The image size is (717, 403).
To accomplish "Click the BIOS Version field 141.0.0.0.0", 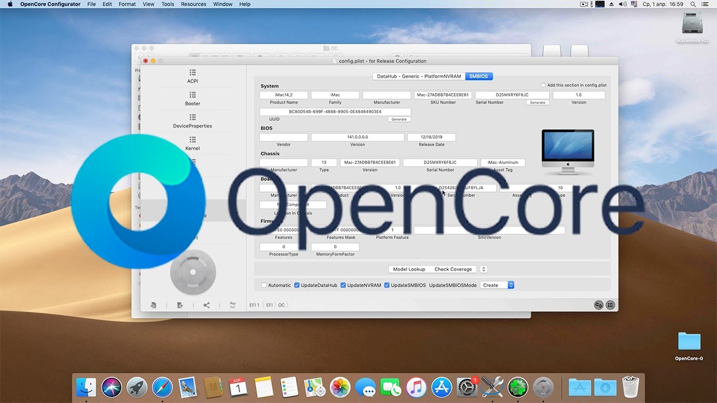I will pyautogui.click(x=357, y=137).
